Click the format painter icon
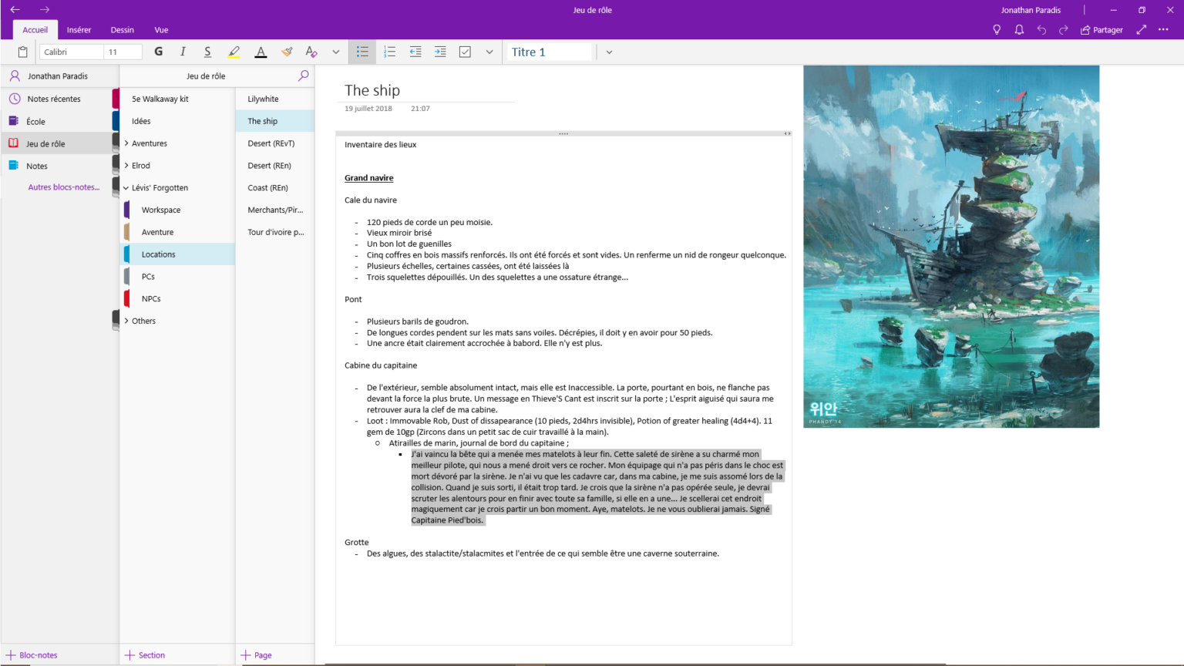 (x=287, y=52)
